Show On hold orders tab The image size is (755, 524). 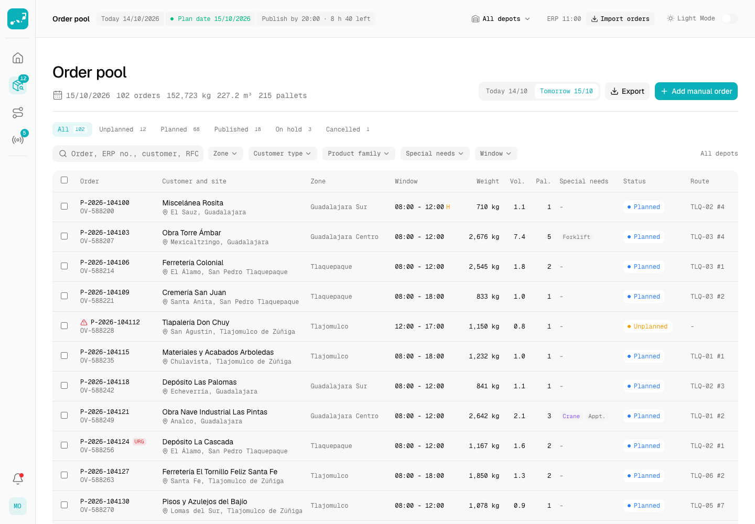[294, 129]
